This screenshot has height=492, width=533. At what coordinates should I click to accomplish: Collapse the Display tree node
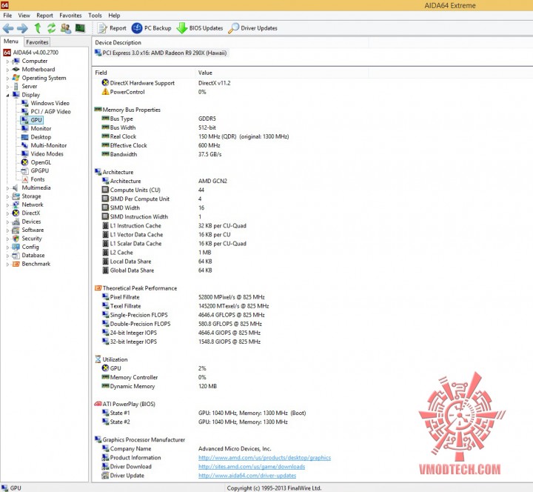[x=7, y=96]
